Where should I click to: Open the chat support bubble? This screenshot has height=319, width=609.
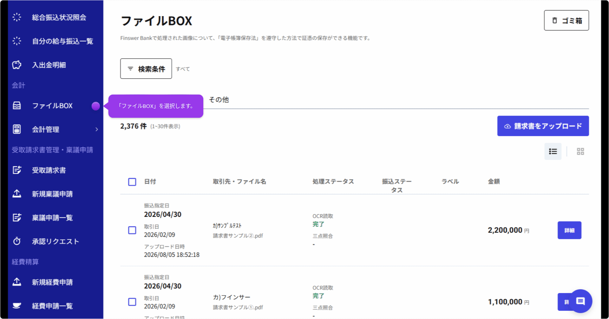(580, 301)
